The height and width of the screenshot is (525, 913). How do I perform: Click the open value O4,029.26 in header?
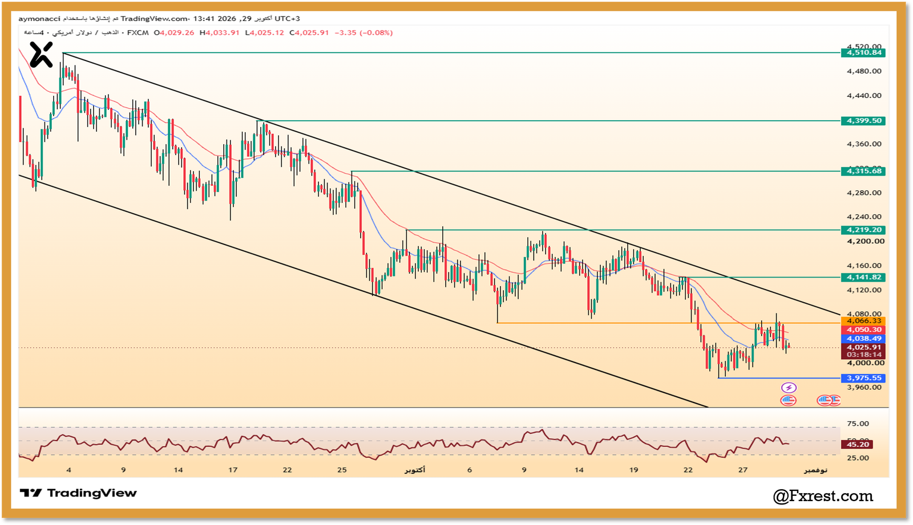pyautogui.click(x=174, y=33)
